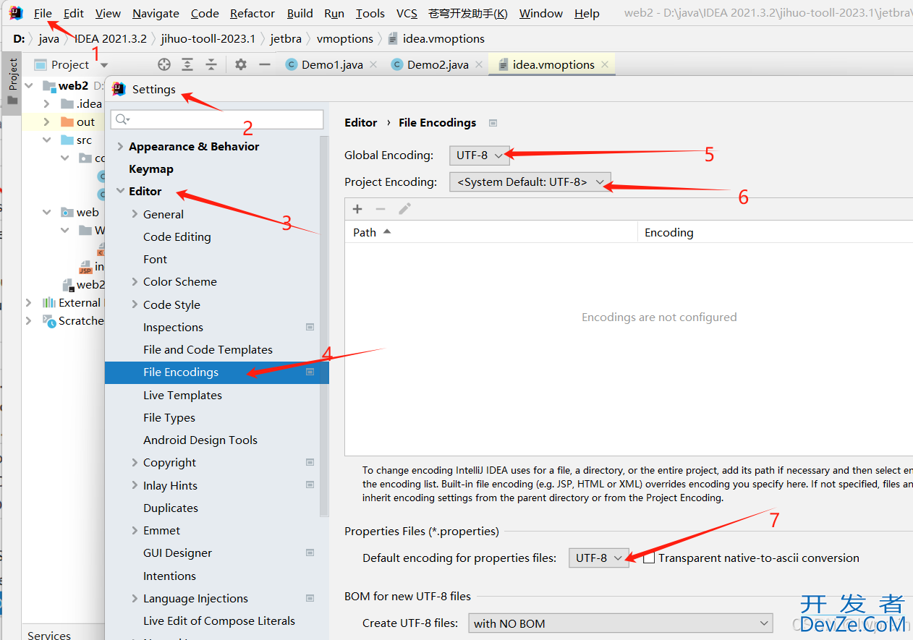Screen dimensions: 913x640
Task: Click the out folder icon in project tree
Action: [67, 121]
